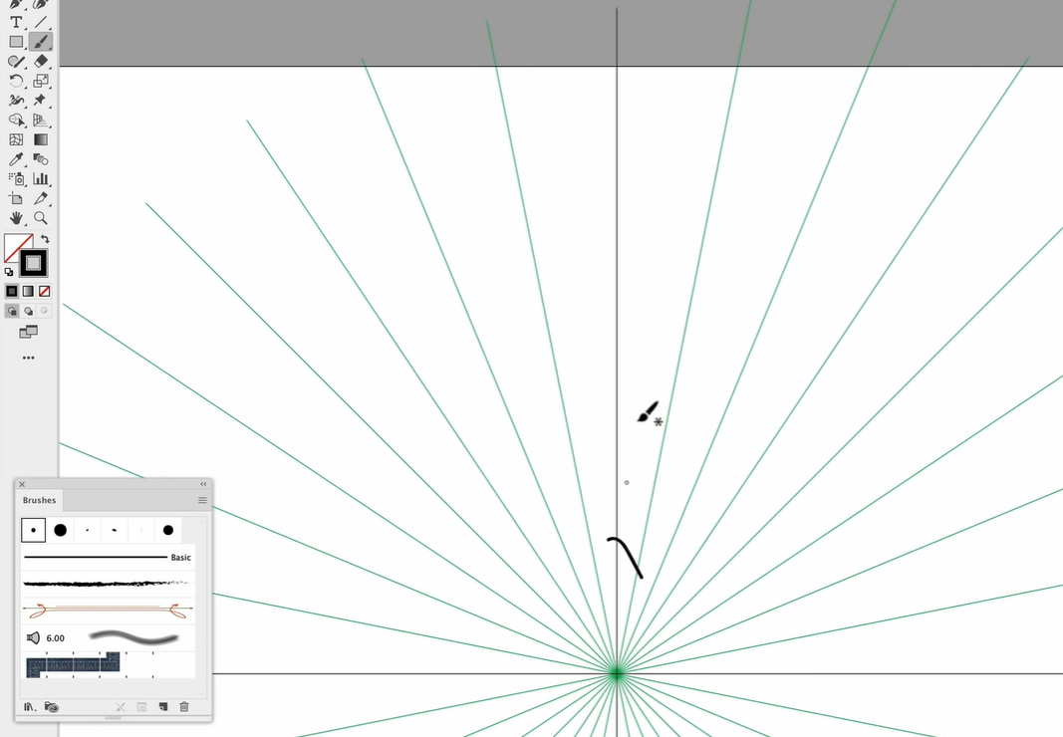Screen dimensions: 1063x737
Task: Click the Fill color swatch
Action: pos(17,247)
